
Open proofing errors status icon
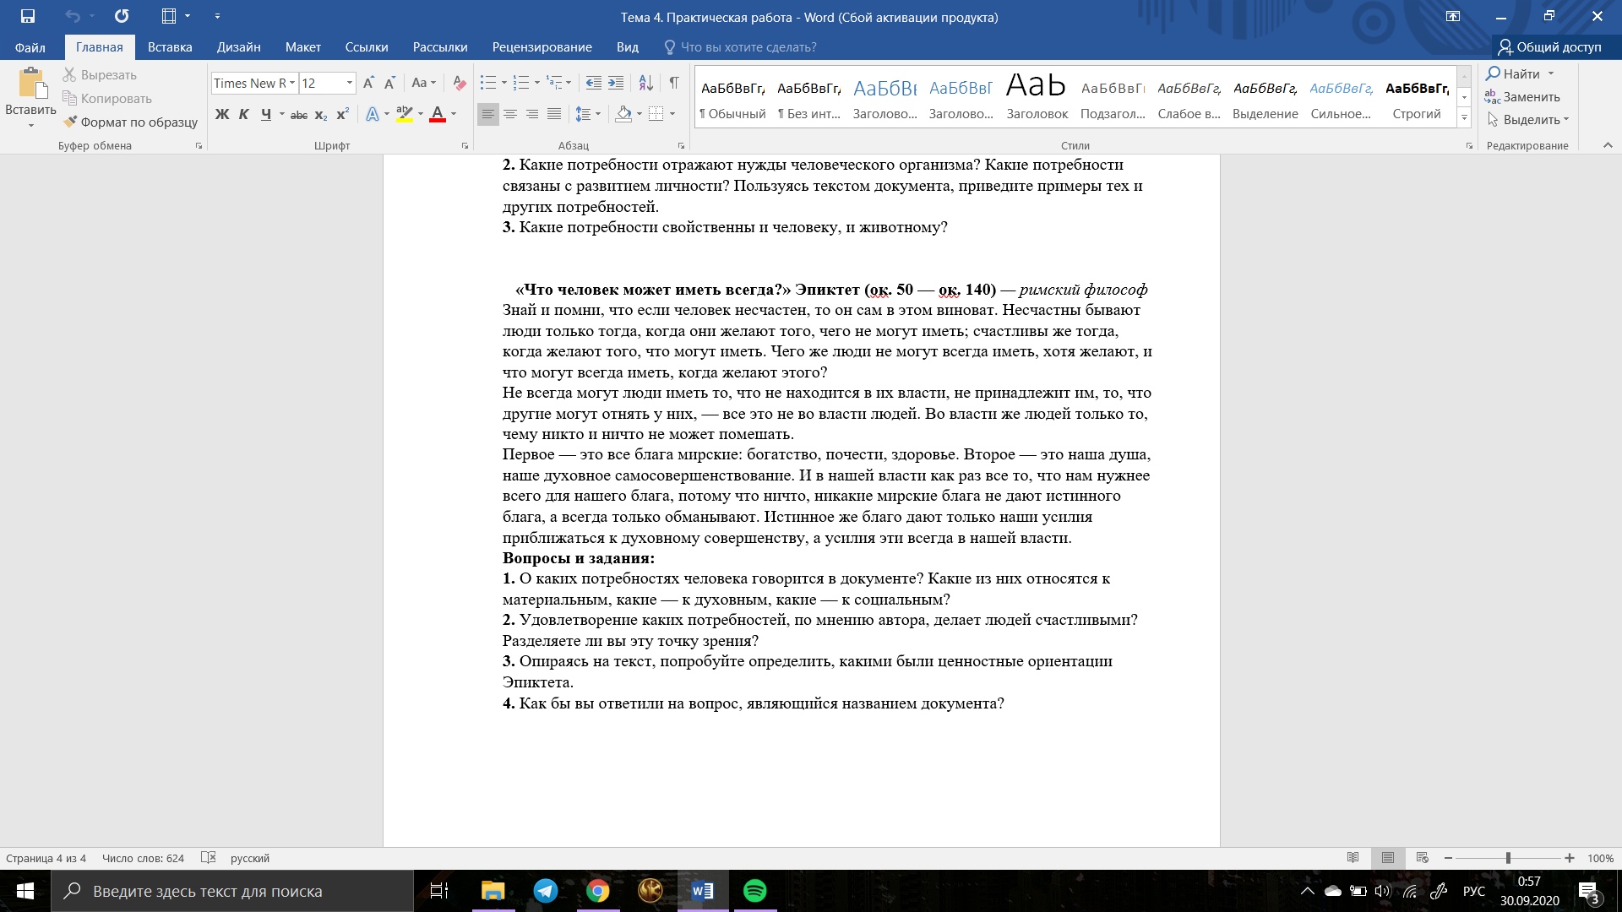[209, 858]
